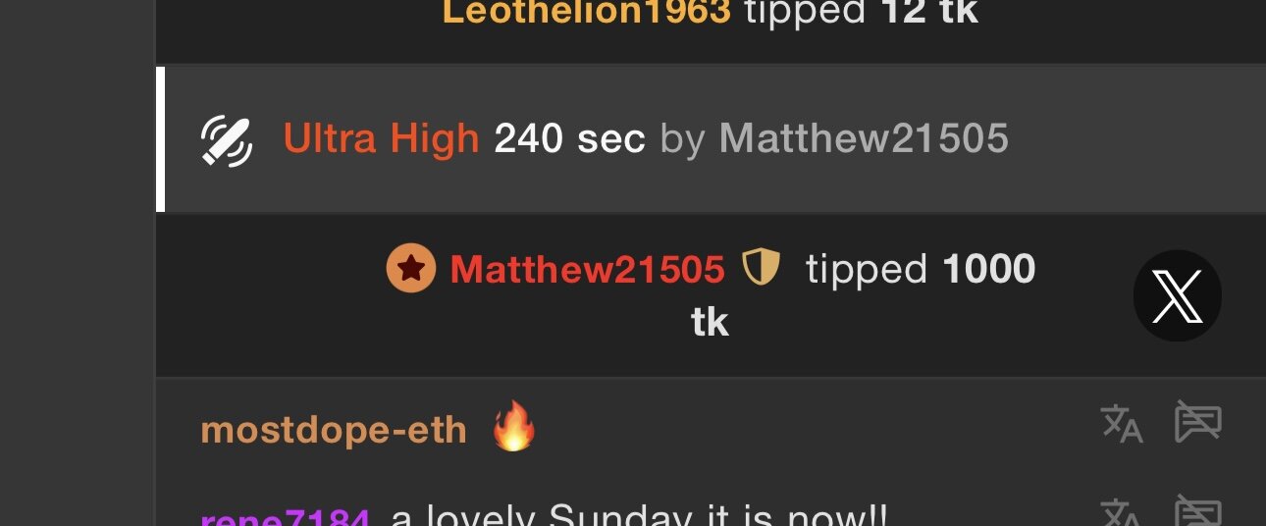Click the star badge next to Matthew21505
The width and height of the screenshot is (1266, 526).
tap(410, 269)
